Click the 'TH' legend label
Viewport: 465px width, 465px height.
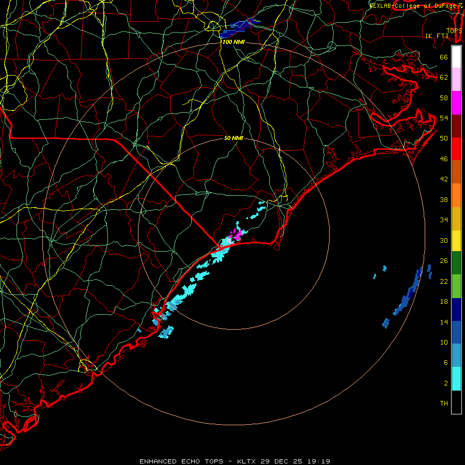[444, 404]
